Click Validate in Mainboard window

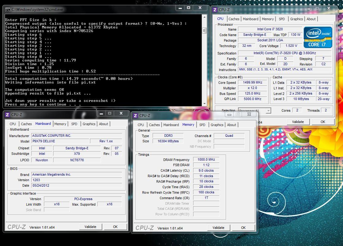click(x=90, y=227)
